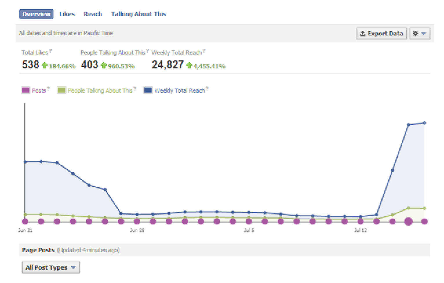Open the Reach tab

point(93,14)
